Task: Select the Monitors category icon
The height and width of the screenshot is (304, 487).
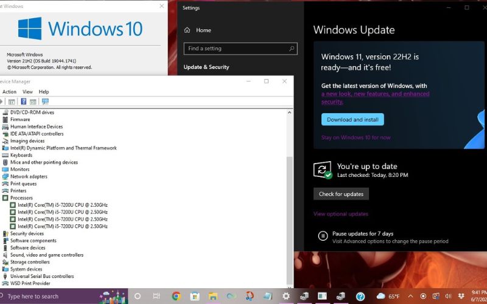Action: pyautogui.click(x=5, y=170)
